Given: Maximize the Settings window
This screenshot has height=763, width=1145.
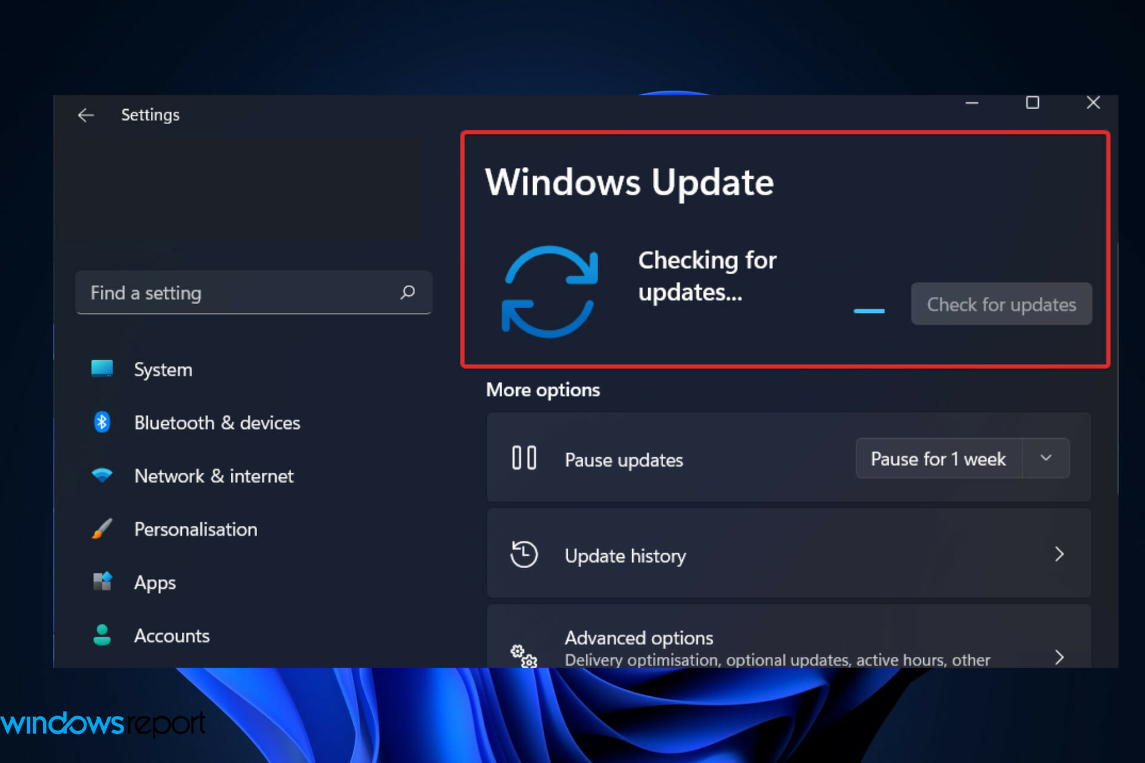Looking at the screenshot, I should tap(1032, 103).
